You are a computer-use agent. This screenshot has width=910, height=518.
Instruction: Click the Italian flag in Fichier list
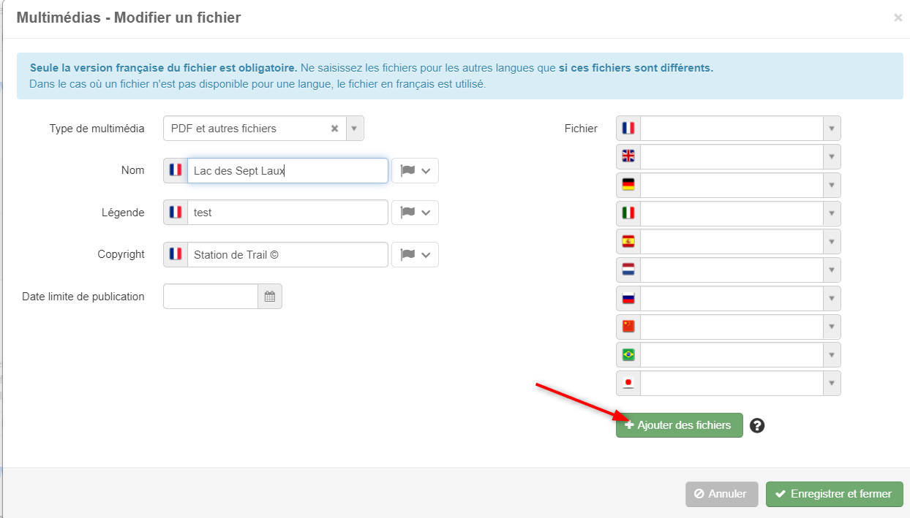pyautogui.click(x=628, y=213)
